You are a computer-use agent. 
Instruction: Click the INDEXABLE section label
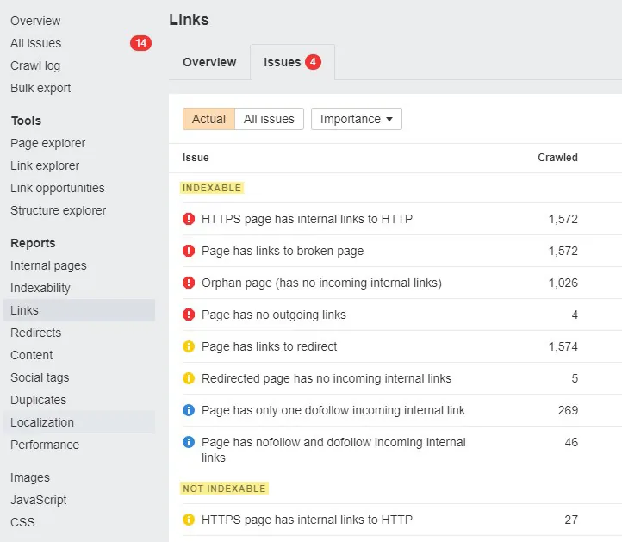(212, 188)
